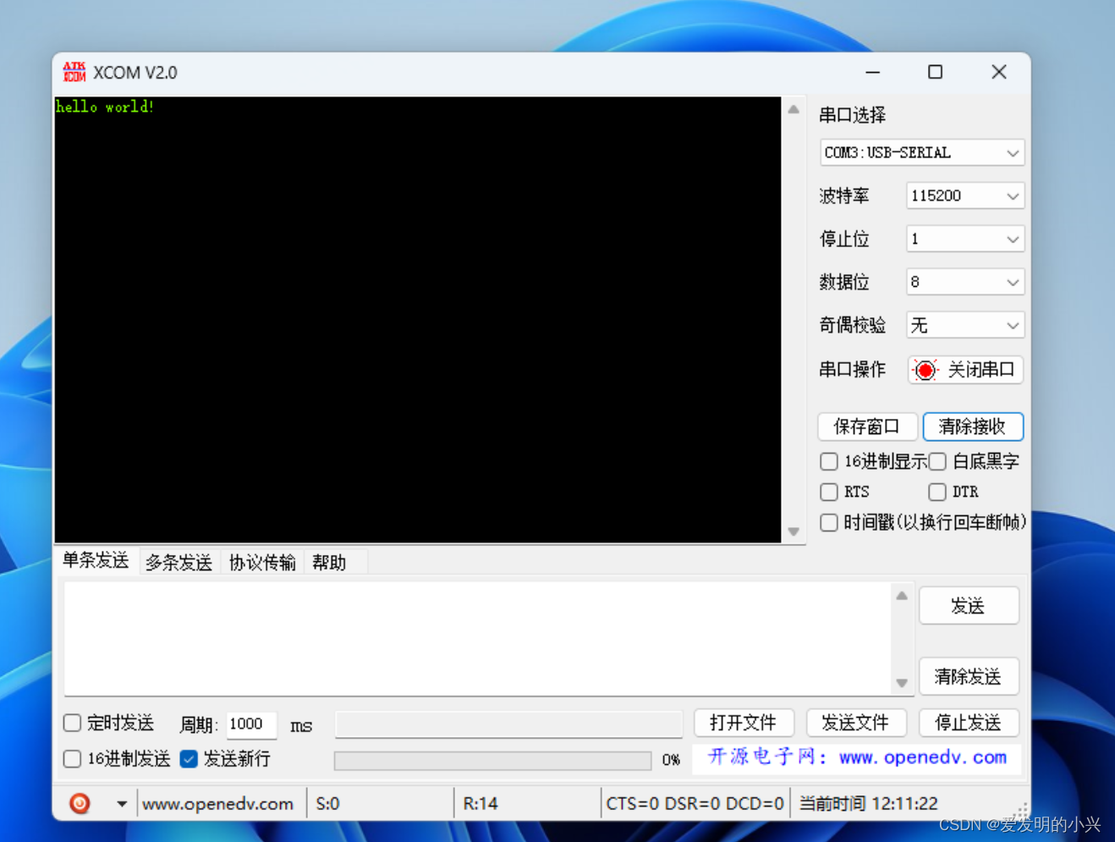The width and height of the screenshot is (1115, 842).
Task: Open the small dropdown arrow beside the power icon
Action: (x=122, y=804)
